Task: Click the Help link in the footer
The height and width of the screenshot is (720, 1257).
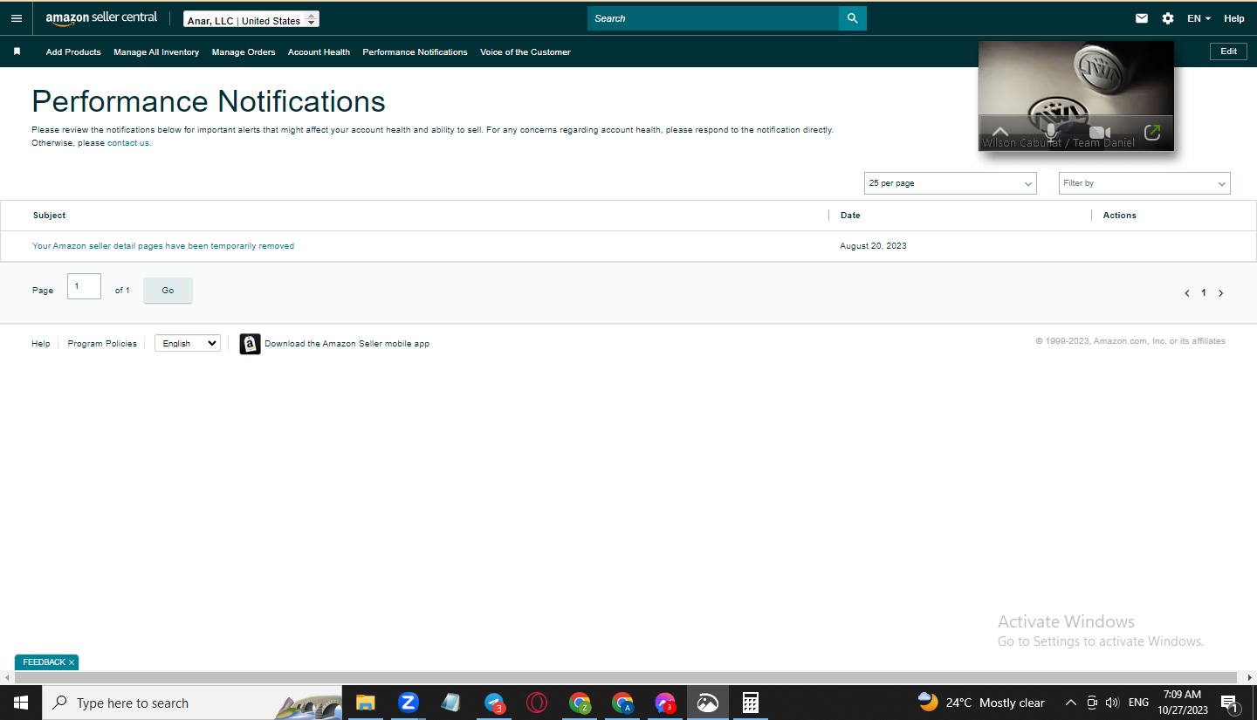Action: (41, 344)
